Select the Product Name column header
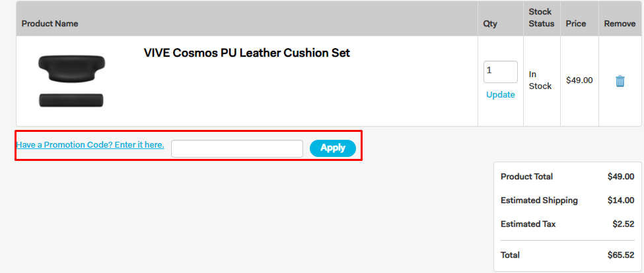 50,23
